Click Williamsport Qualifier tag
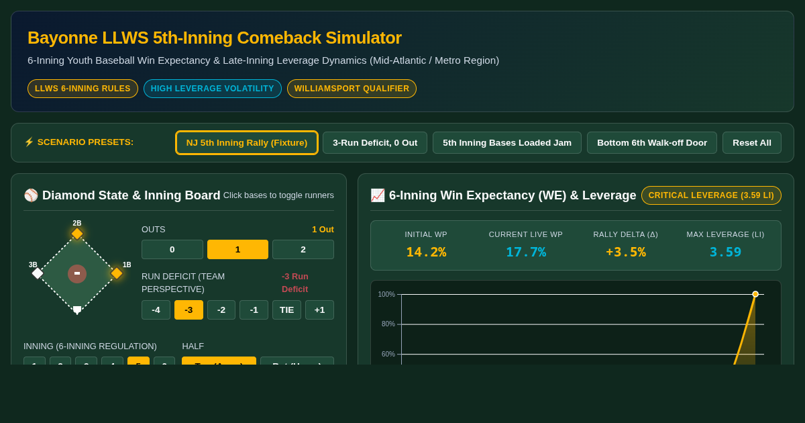 (x=352, y=89)
